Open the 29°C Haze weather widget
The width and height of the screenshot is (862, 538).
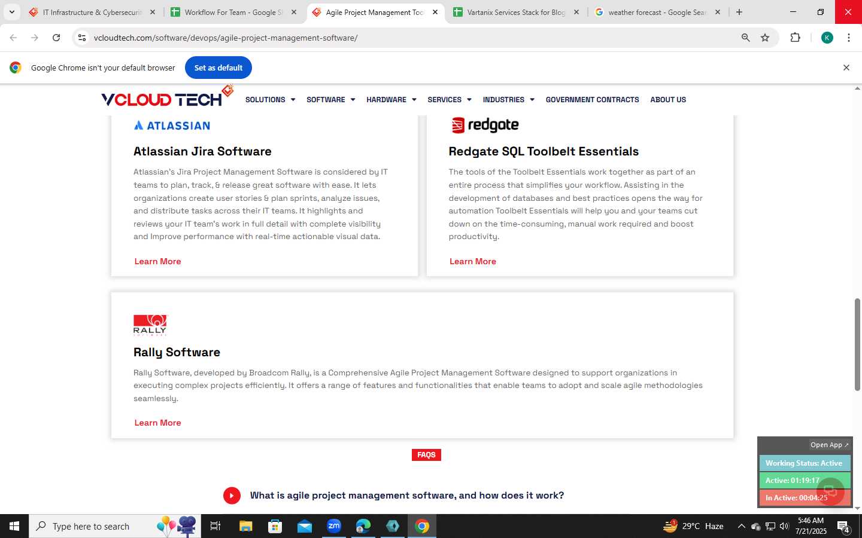coord(693,526)
